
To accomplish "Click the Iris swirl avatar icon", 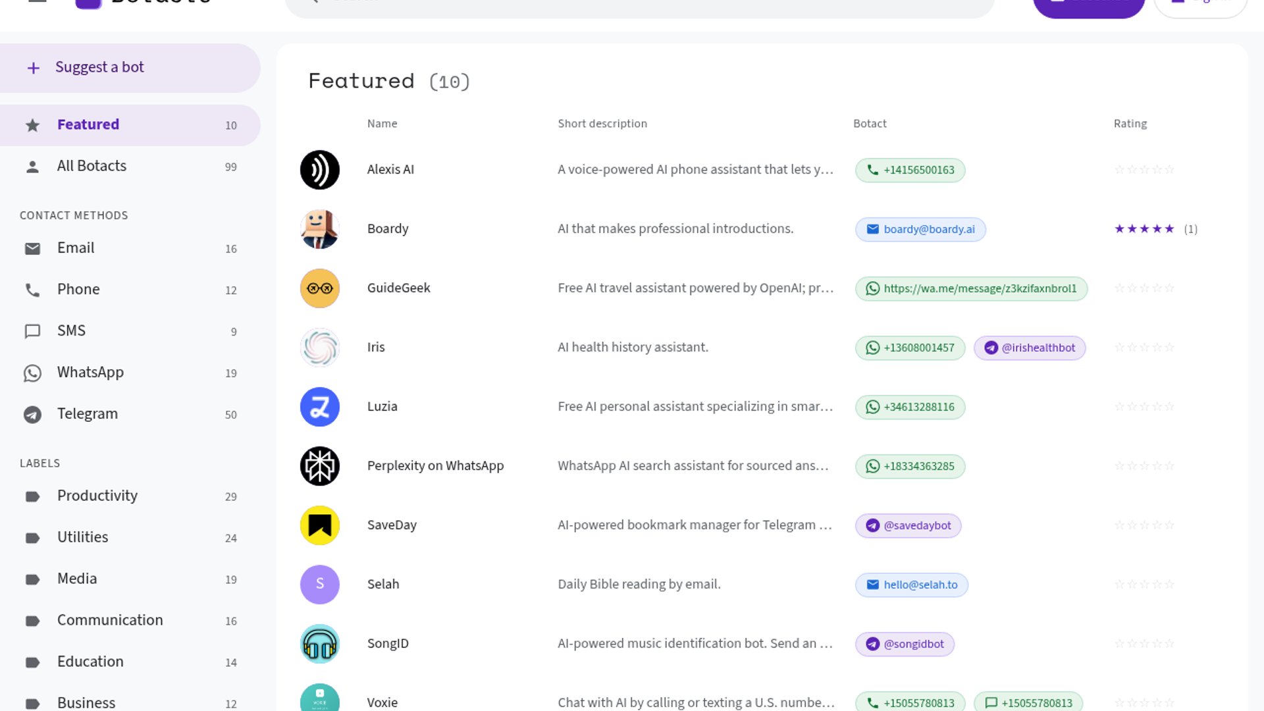I will (320, 348).
